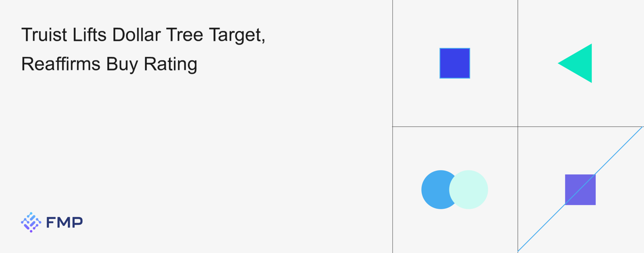Click the intersection of the black grid lines
This screenshot has width=644, height=253.
click(x=518, y=127)
